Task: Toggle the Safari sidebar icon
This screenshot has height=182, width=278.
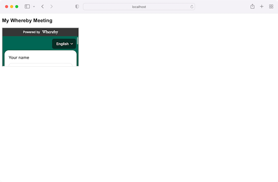Action: pyautogui.click(x=27, y=7)
